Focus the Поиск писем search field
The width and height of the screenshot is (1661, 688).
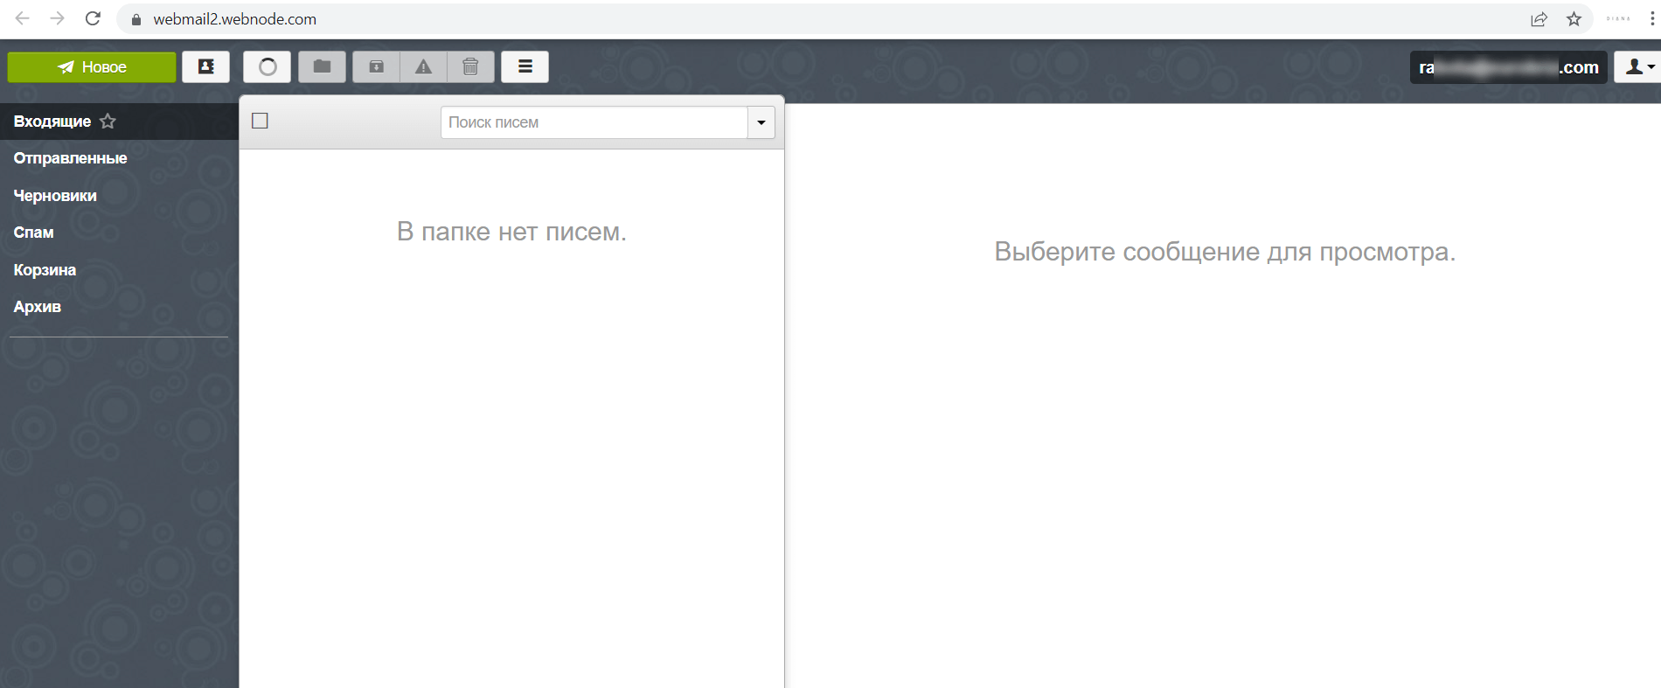(594, 122)
